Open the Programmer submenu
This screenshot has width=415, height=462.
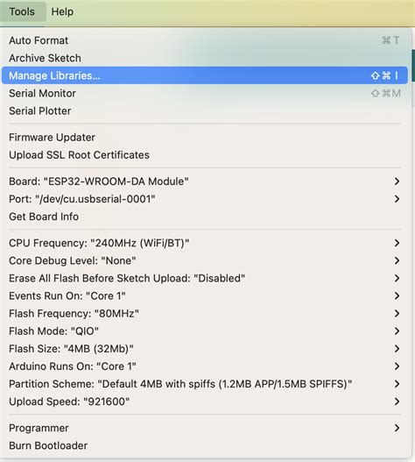(x=205, y=428)
